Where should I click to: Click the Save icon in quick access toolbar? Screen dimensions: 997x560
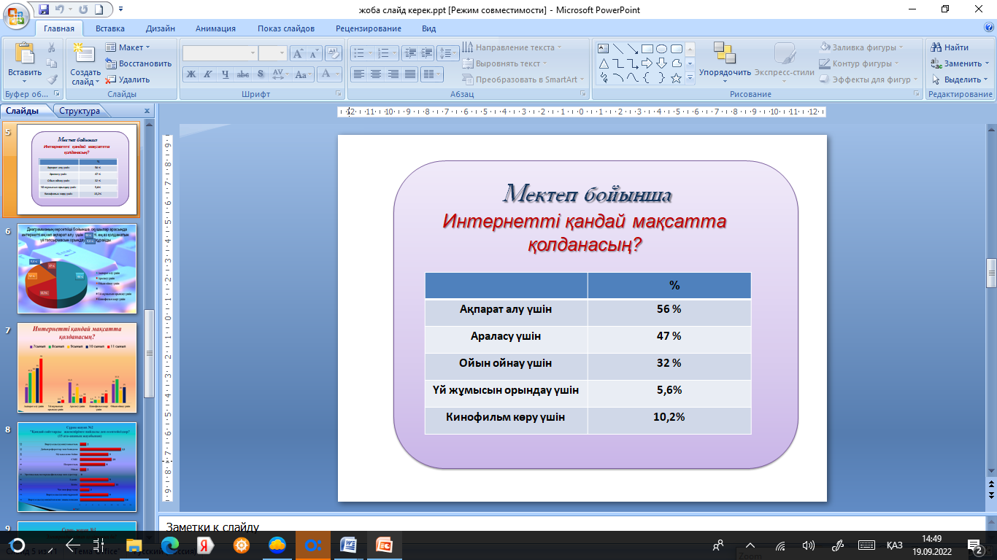click(44, 10)
